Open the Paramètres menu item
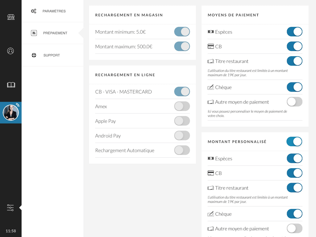This screenshot has height=237, width=316. (54, 11)
